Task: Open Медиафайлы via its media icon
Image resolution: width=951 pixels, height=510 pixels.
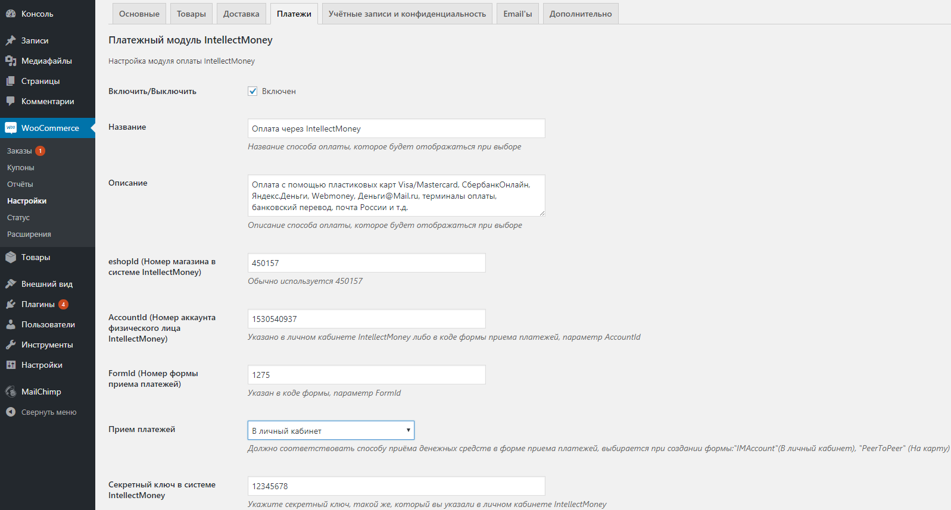Action: point(11,61)
